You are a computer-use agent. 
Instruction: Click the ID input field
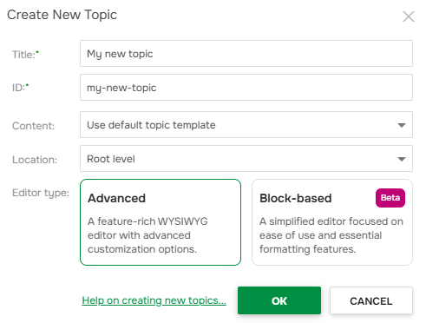(x=246, y=88)
